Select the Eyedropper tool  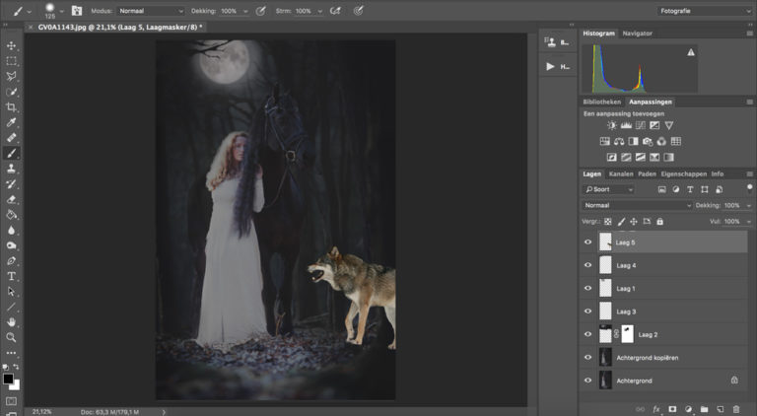pyautogui.click(x=12, y=122)
